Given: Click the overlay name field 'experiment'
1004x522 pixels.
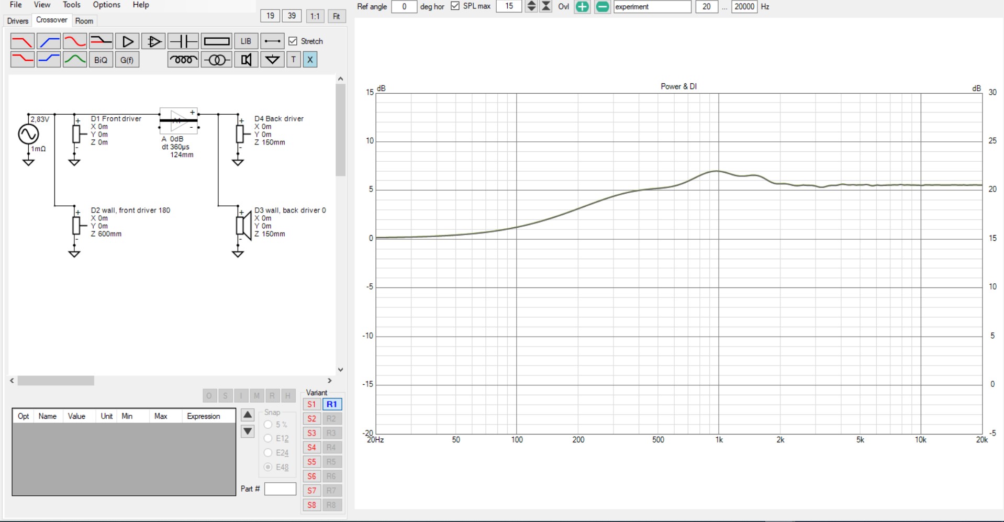Looking at the screenshot, I should (x=652, y=6).
